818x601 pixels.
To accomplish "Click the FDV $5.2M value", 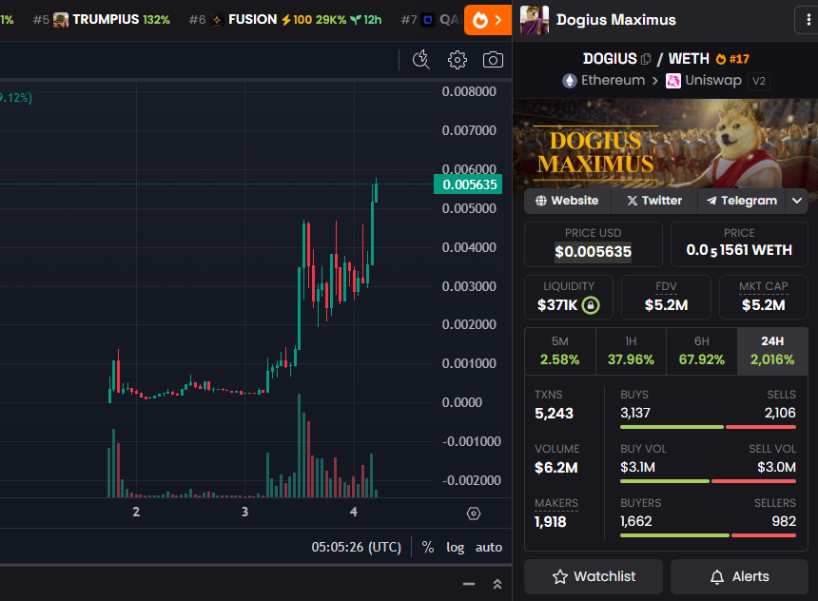I will click(666, 305).
